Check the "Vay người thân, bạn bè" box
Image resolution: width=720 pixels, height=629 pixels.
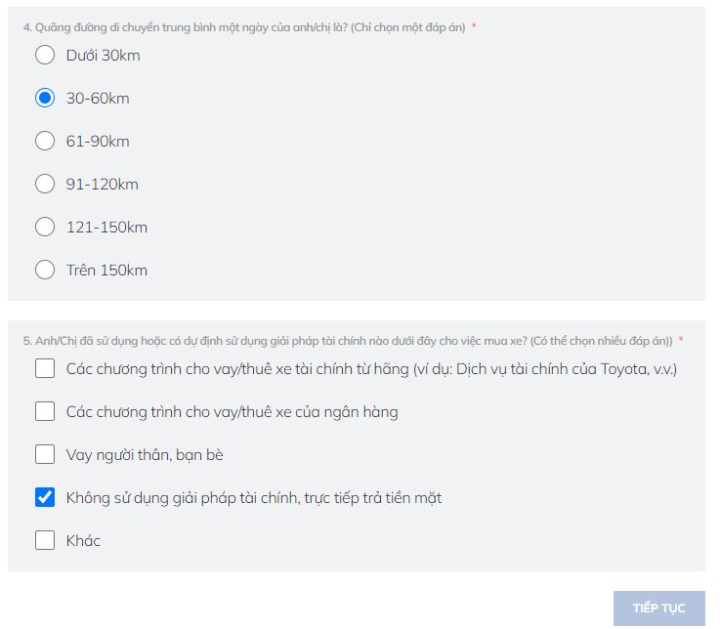[x=45, y=454]
